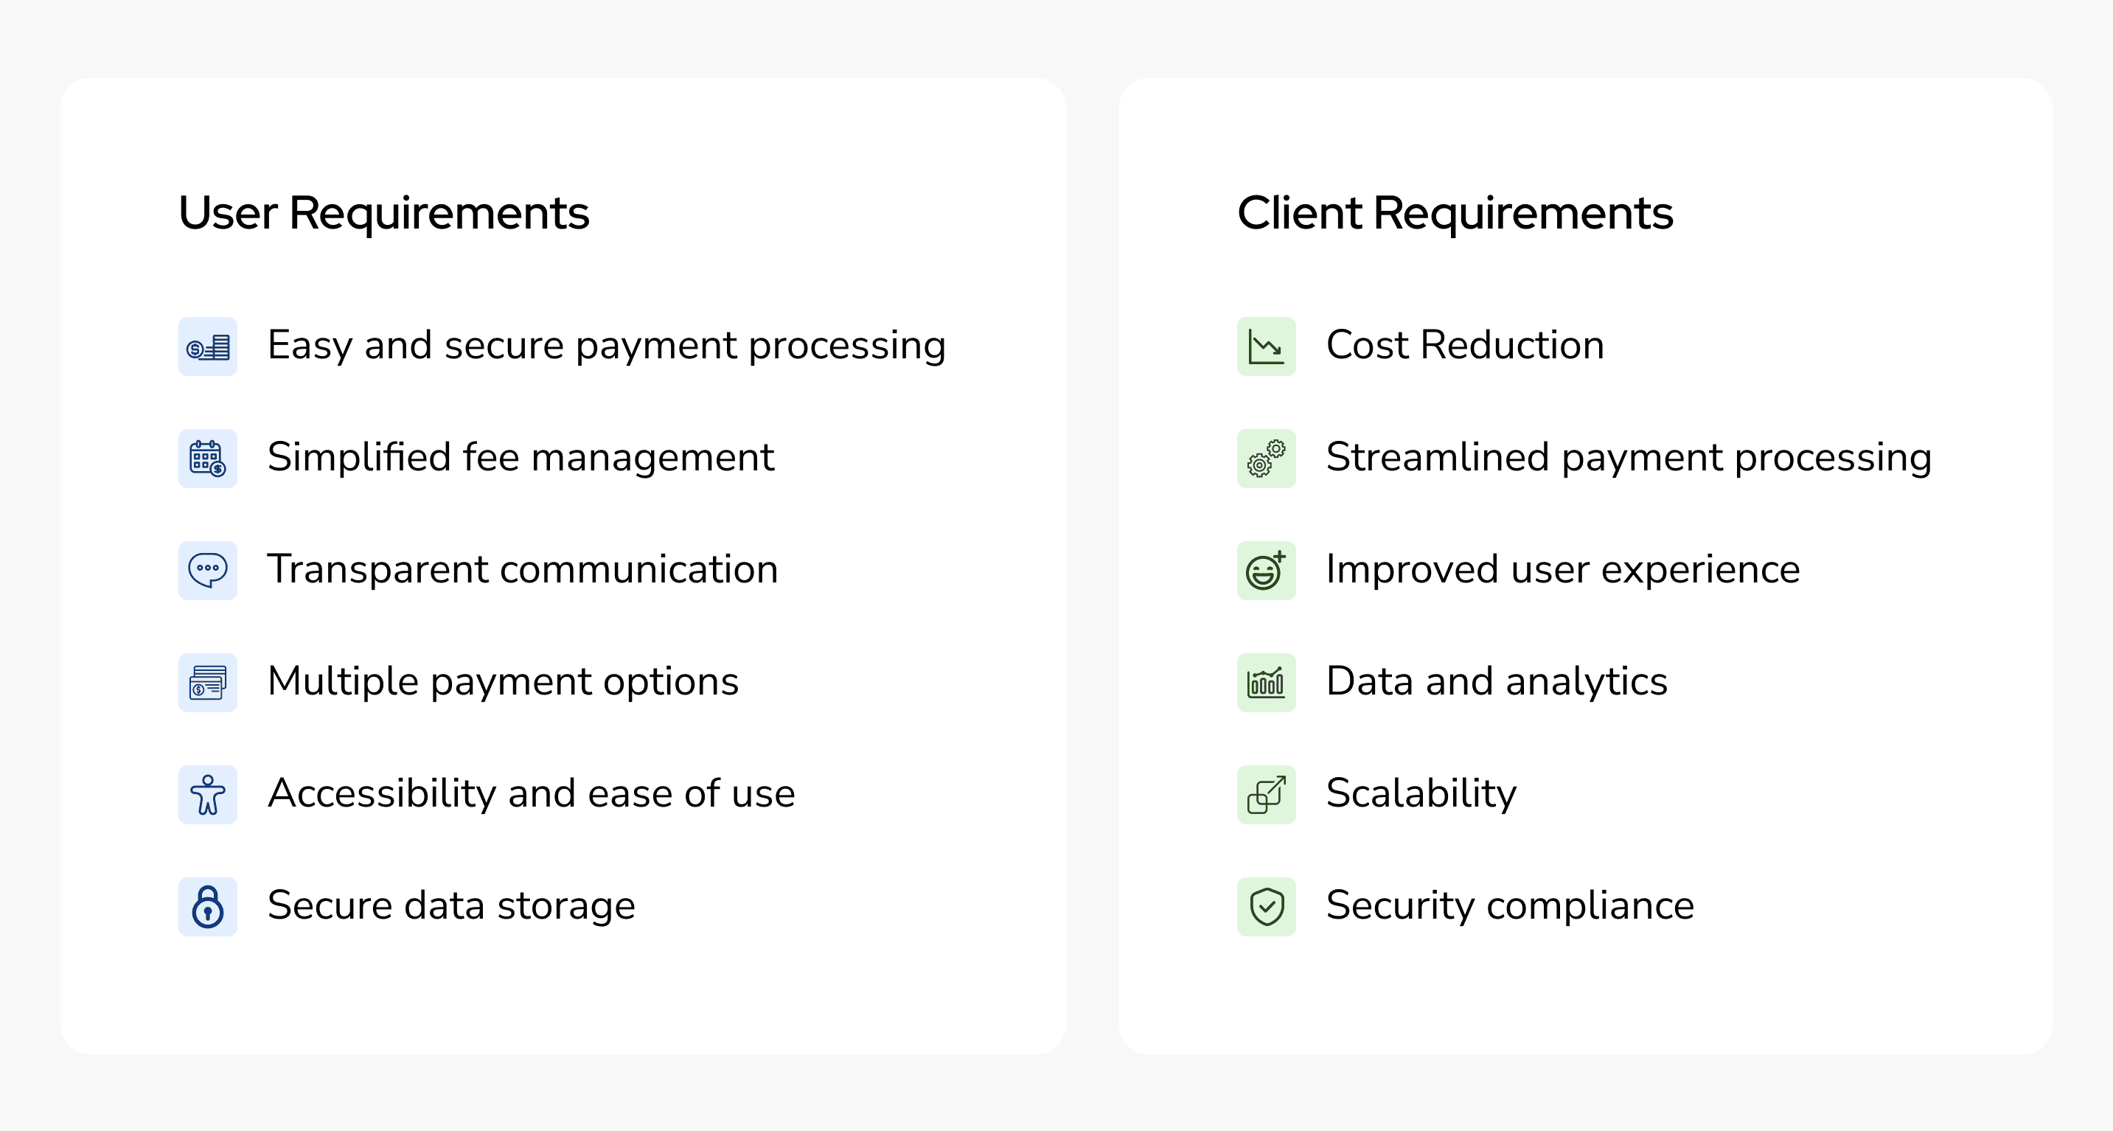Image resolution: width=2113 pixels, height=1131 pixels.
Task: Click the fee management calendar icon
Action: (207, 459)
